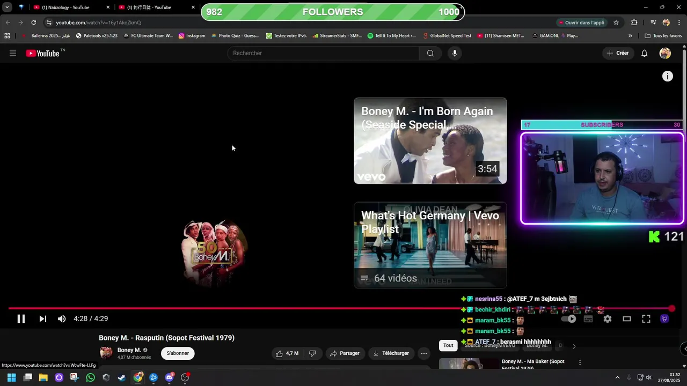Open YouTube notifications bell

click(645, 53)
